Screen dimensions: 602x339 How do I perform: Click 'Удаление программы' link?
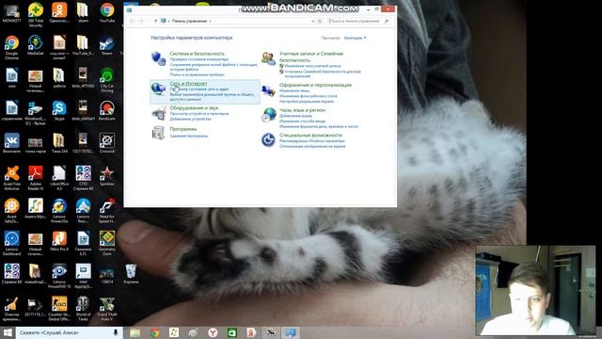(x=189, y=136)
